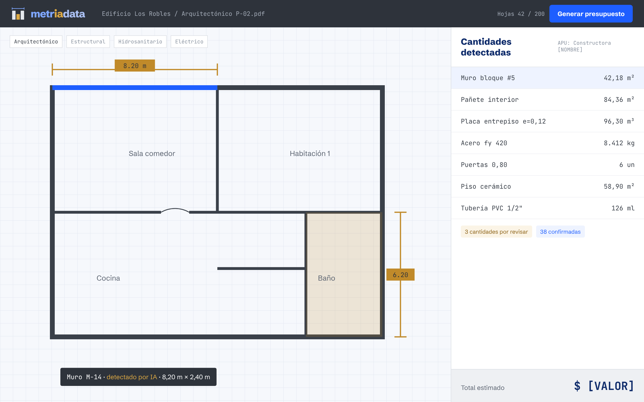Select the highlighted blue wall M-14

coord(135,87)
